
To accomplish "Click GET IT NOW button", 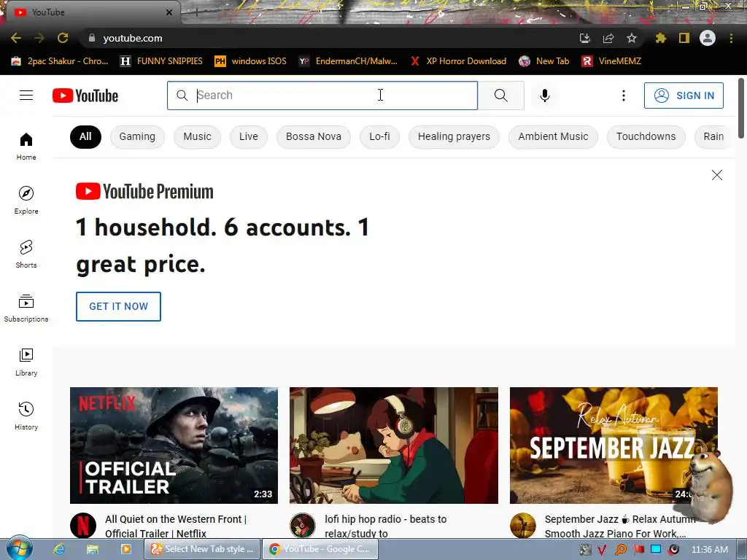I will 118,307.
